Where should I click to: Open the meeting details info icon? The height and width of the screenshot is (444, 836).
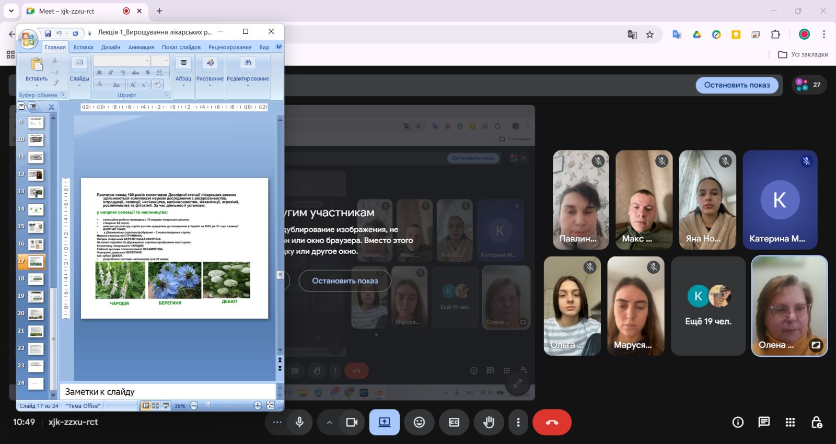(x=738, y=422)
